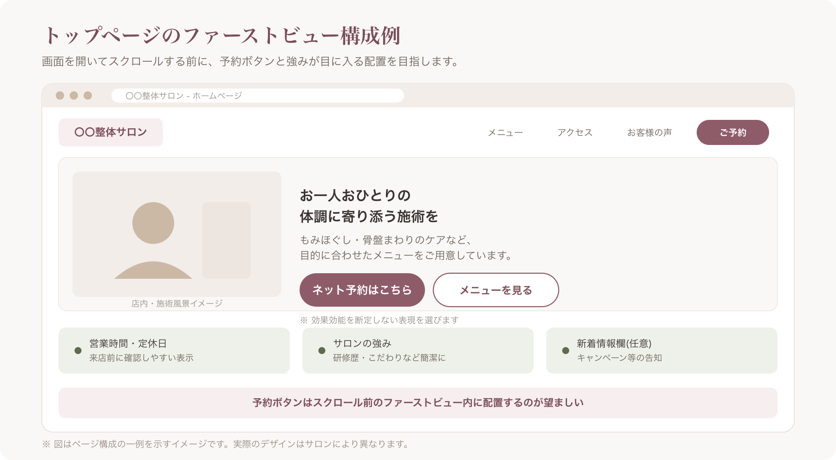Click the text キャンペーン等の告知
This screenshot has width=836, height=460.
619,358
